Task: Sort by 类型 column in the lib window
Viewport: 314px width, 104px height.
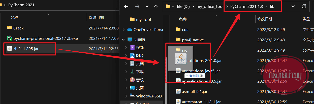Action: (306, 19)
